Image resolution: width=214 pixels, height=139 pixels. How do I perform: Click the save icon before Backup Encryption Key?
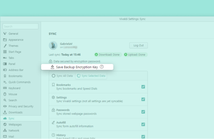click(x=52, y=67)
